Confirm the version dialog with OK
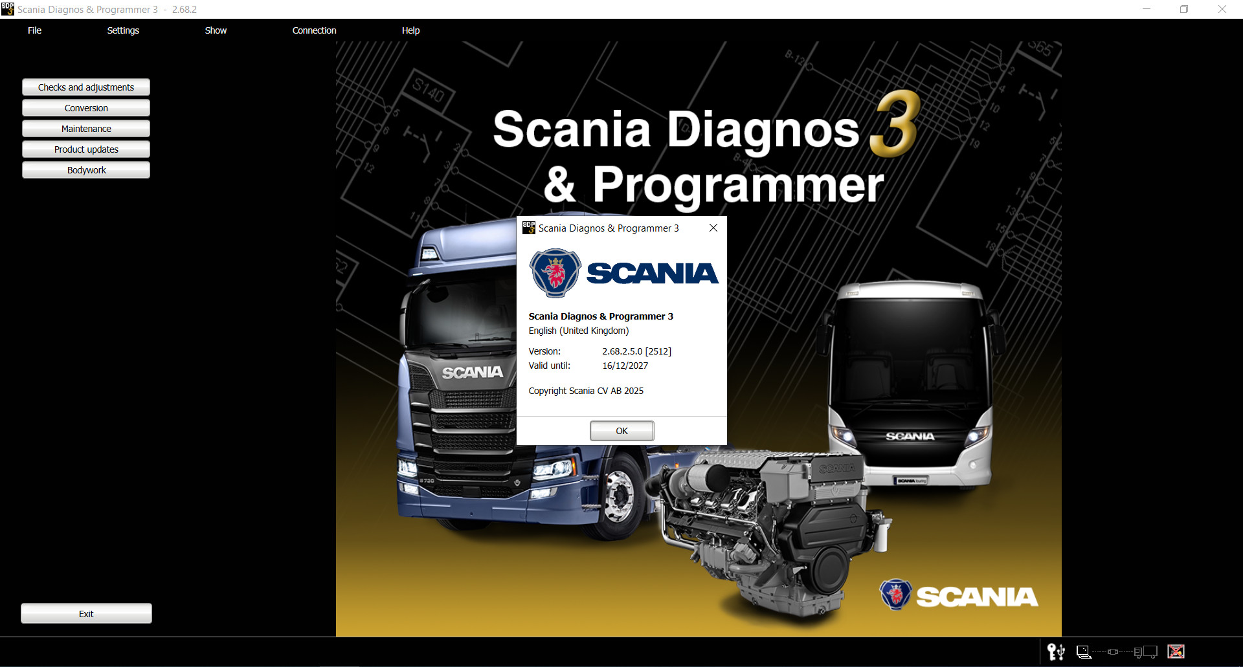1243x667 pixels. pos(621,430)
